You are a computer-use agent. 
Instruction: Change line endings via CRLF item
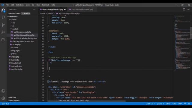(174, 104)
